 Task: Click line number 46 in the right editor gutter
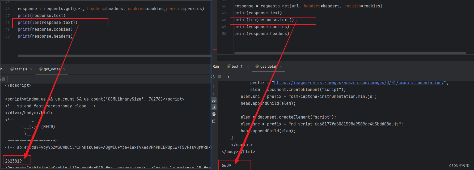(224, 6)
